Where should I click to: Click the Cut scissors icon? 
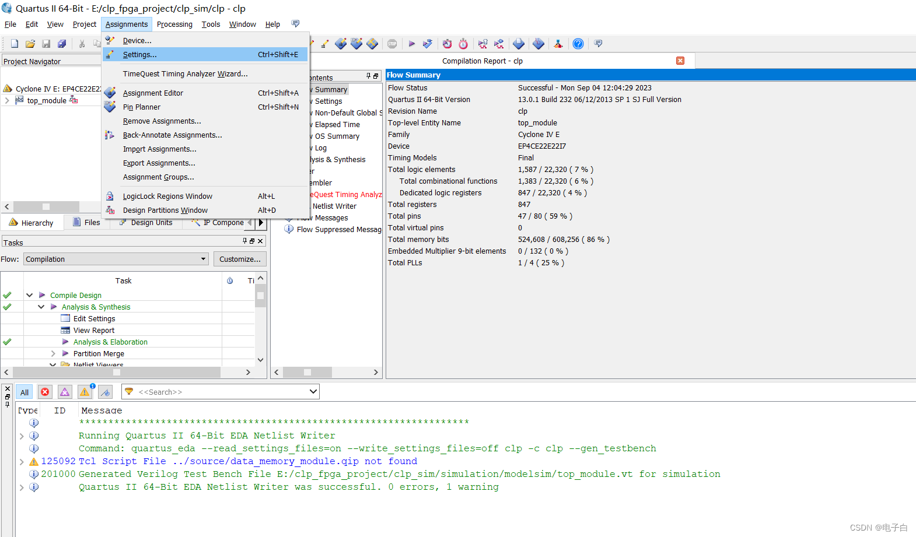point(82,44)
